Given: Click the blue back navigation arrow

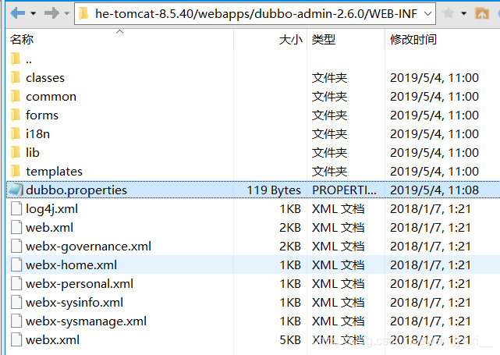Looking at the screenshot, I should click(x=18, y=13).
